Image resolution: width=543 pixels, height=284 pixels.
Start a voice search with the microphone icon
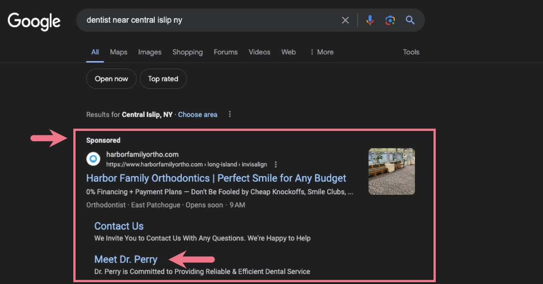click(x=370, y=20)
